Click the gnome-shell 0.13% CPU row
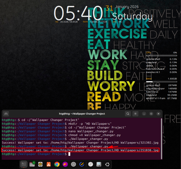 tap(161, 59)
